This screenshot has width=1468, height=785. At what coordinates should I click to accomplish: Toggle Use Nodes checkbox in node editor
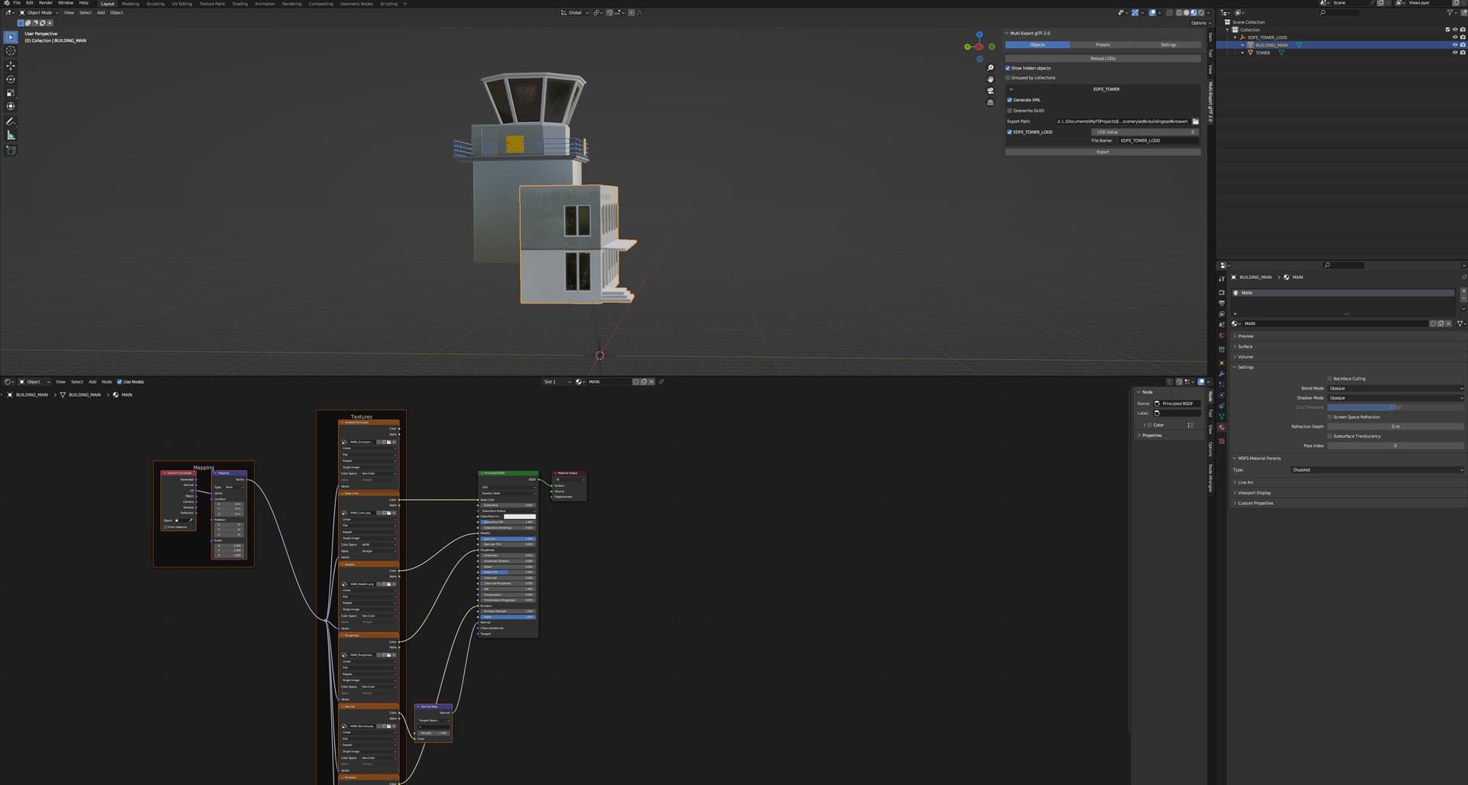(119, 382)
